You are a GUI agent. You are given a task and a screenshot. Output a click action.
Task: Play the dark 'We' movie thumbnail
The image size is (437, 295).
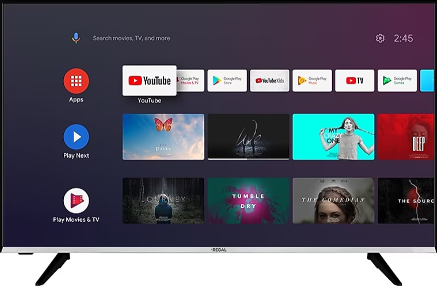248,136
